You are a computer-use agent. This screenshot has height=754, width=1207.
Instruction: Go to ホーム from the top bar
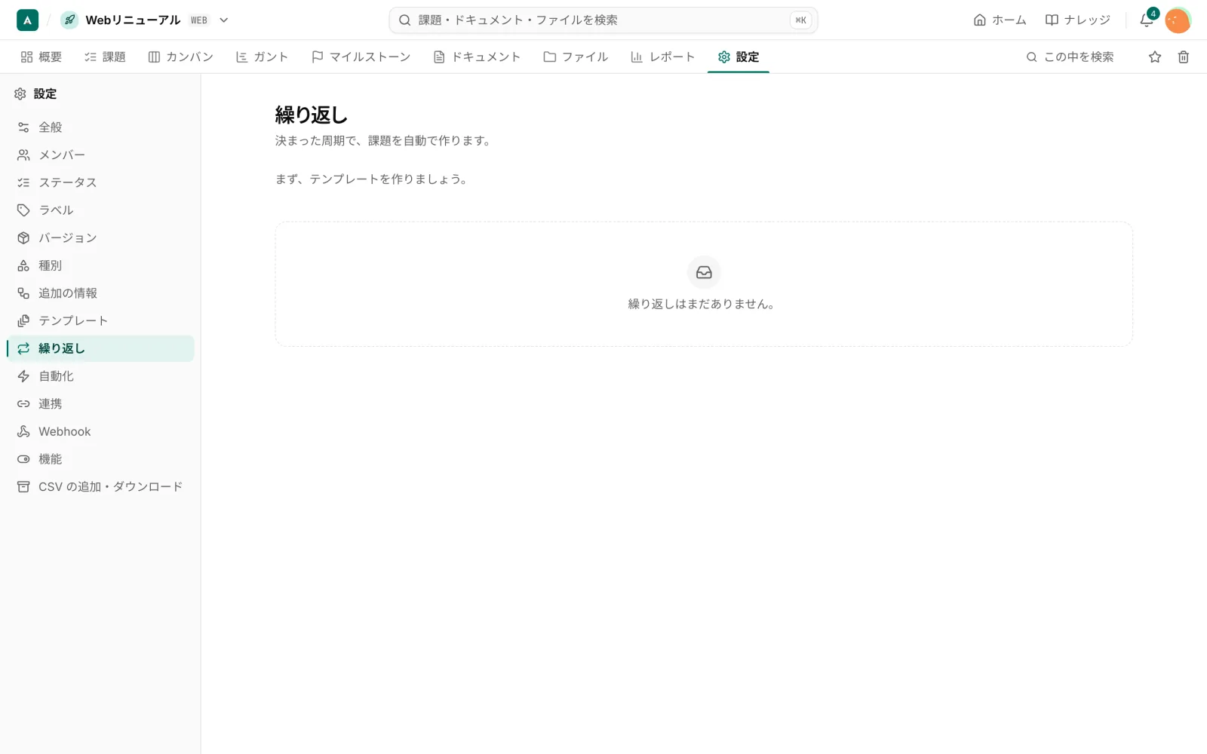tap(1000, 20)
